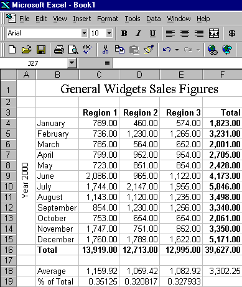The image size is (242, 287).
Task: Expand the Name Box dropdown
Action: click(72, 63)
